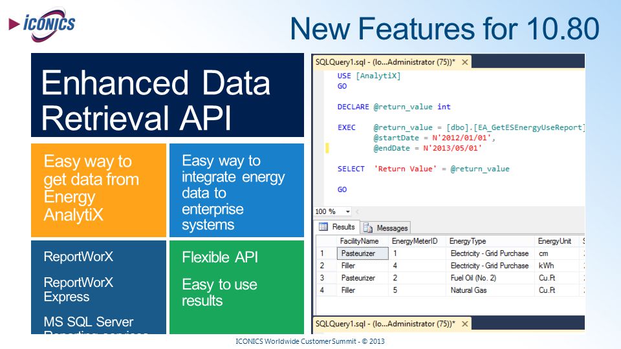Viewport: 621px width, 349px height.
Task: Click the EnergyMeterID column header
Action: tap(417, 241)
